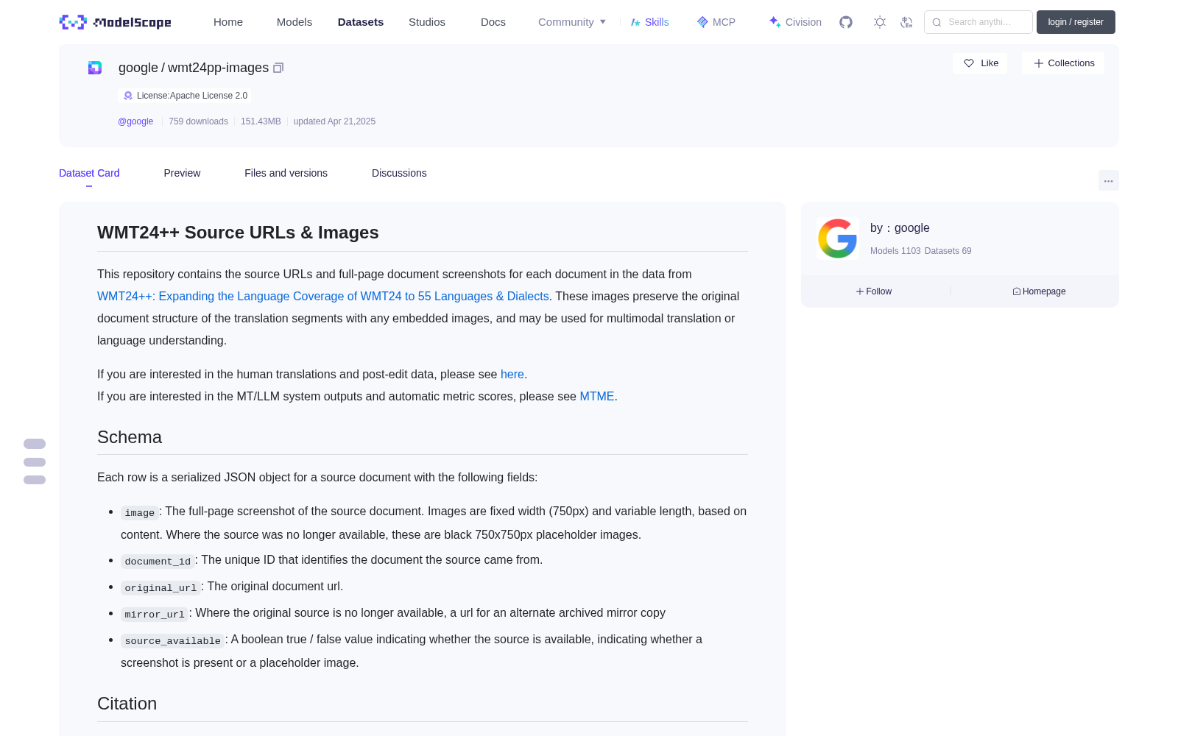Open the Models section
The width and height of the screenshot is (1178, 736).
click(294, 22)
